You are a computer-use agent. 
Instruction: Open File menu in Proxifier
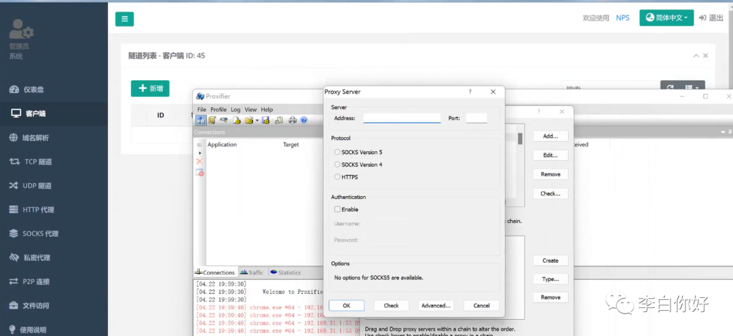pyautogui.click(x=202, y=109)
